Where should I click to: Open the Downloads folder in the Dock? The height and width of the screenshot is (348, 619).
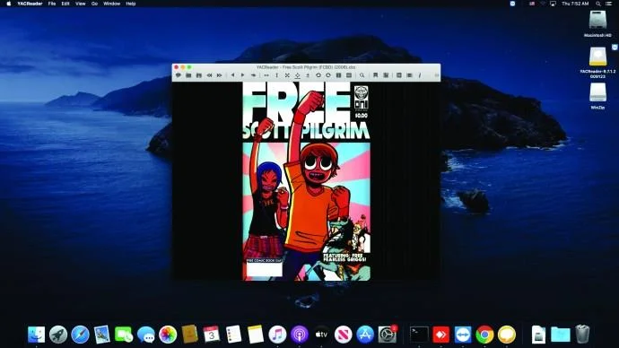click(561, 335)
